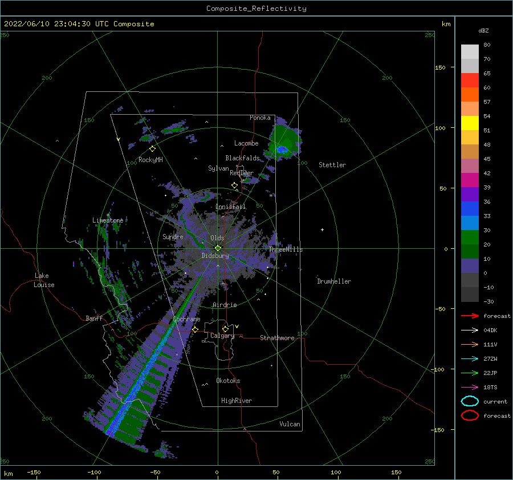Click the Lacombe city label

[246, 143]
